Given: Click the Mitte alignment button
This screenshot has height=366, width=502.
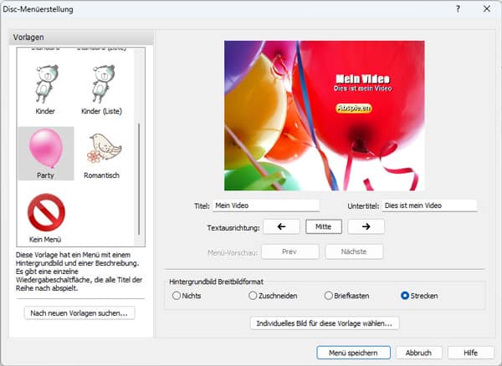Looking at the screenshot, I should 324,226.
